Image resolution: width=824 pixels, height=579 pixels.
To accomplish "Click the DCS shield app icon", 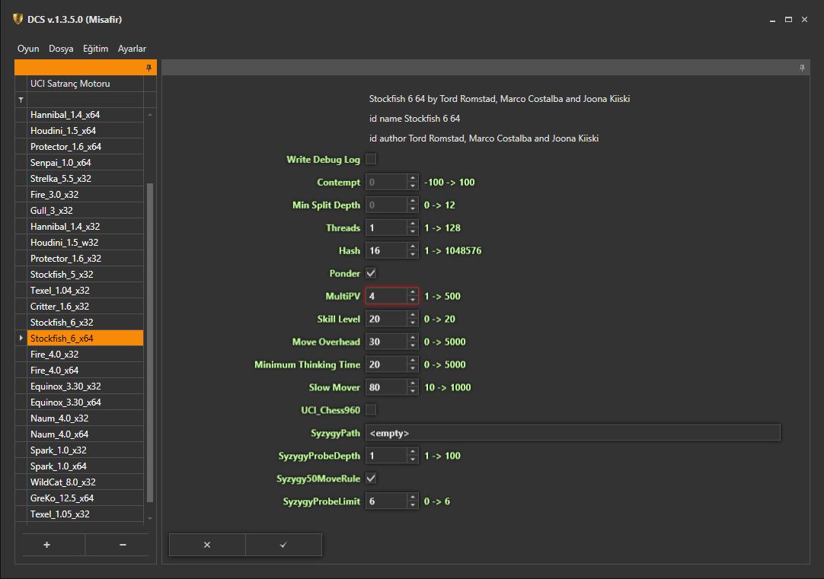I will point(18,19).
